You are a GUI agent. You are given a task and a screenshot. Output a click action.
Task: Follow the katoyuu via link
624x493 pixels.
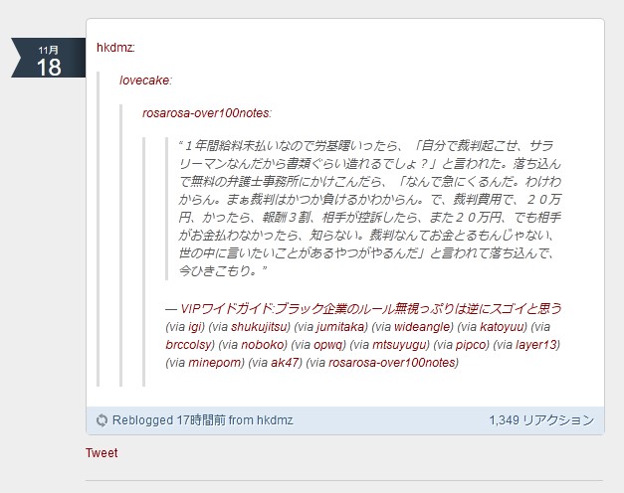pyautogui.click(x=504, y=326)
